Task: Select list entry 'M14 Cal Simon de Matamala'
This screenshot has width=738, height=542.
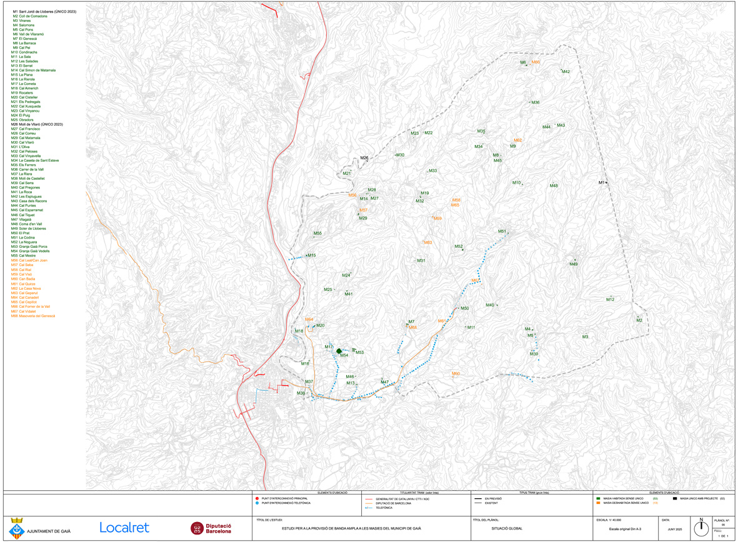Action: (33, 70)
